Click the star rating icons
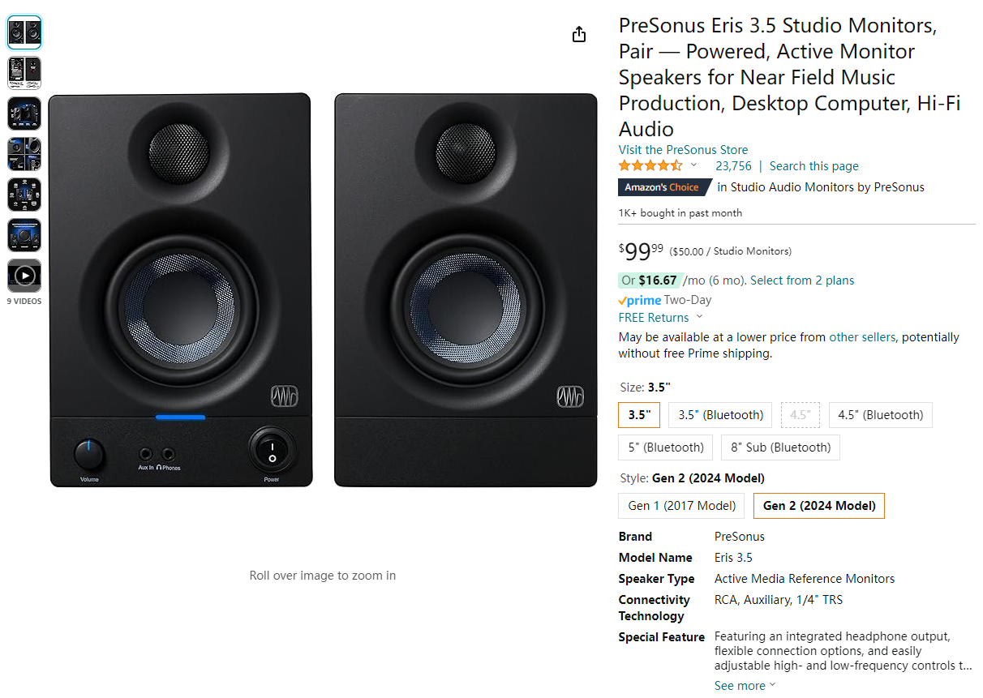 650,165
